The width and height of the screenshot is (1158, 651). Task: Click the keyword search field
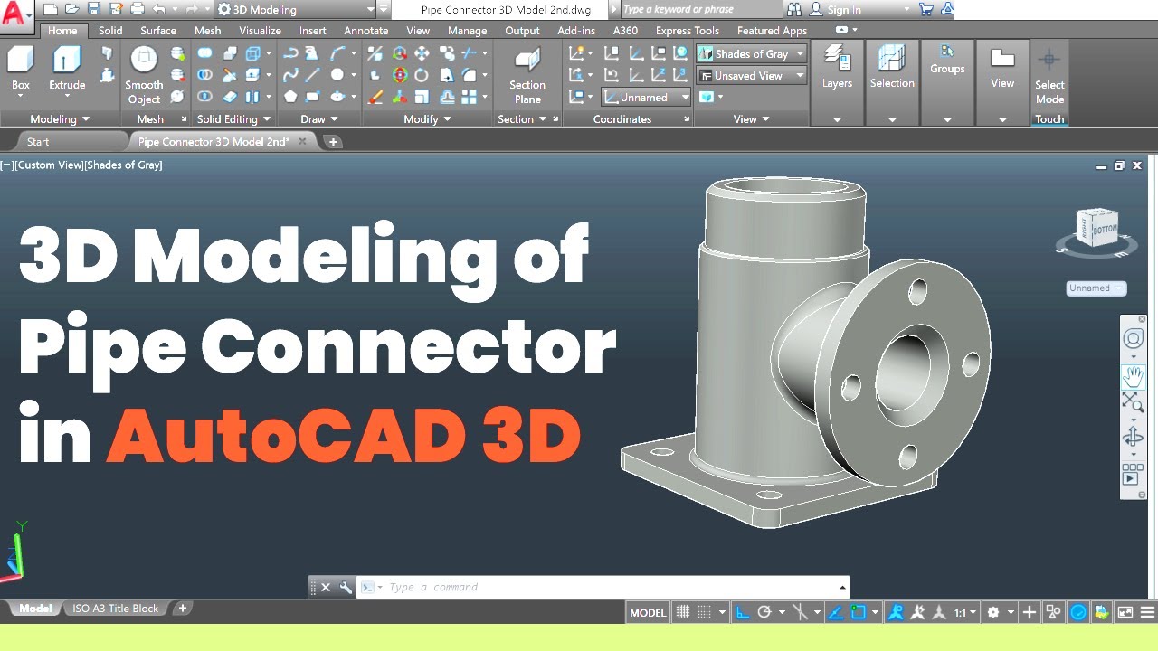pyautogui.click(x=701, y=9)
